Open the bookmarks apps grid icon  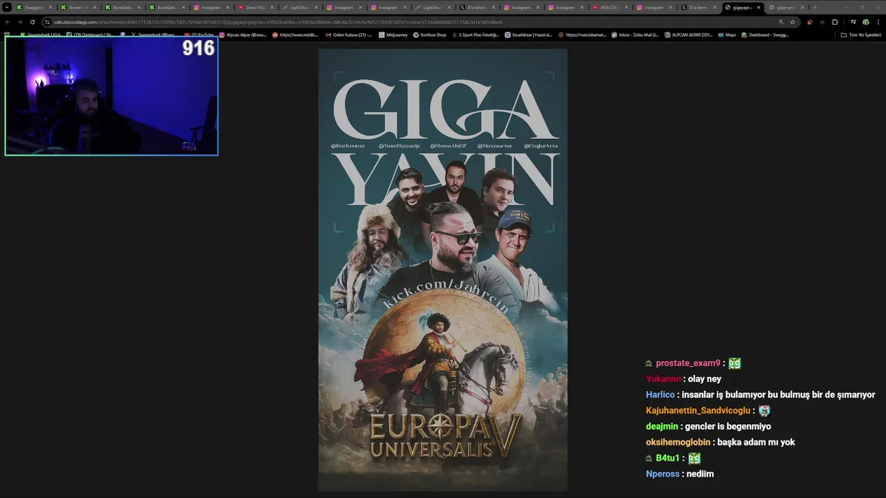(7, 35)
